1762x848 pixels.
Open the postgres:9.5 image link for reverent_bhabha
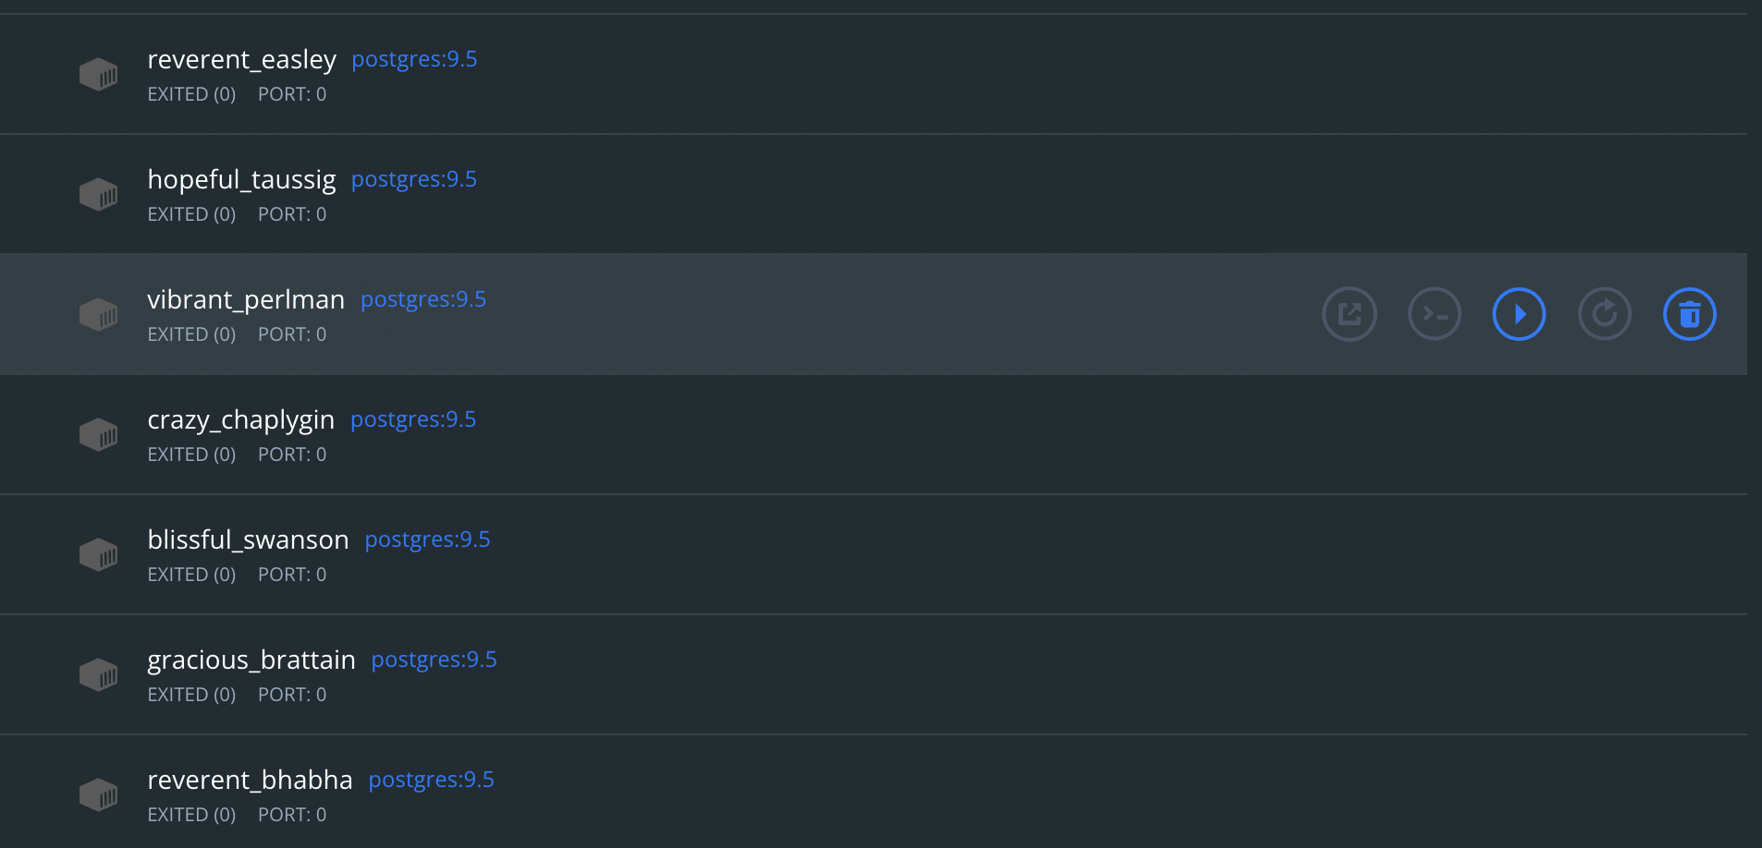pyautogui.click(x=431, y=779)
